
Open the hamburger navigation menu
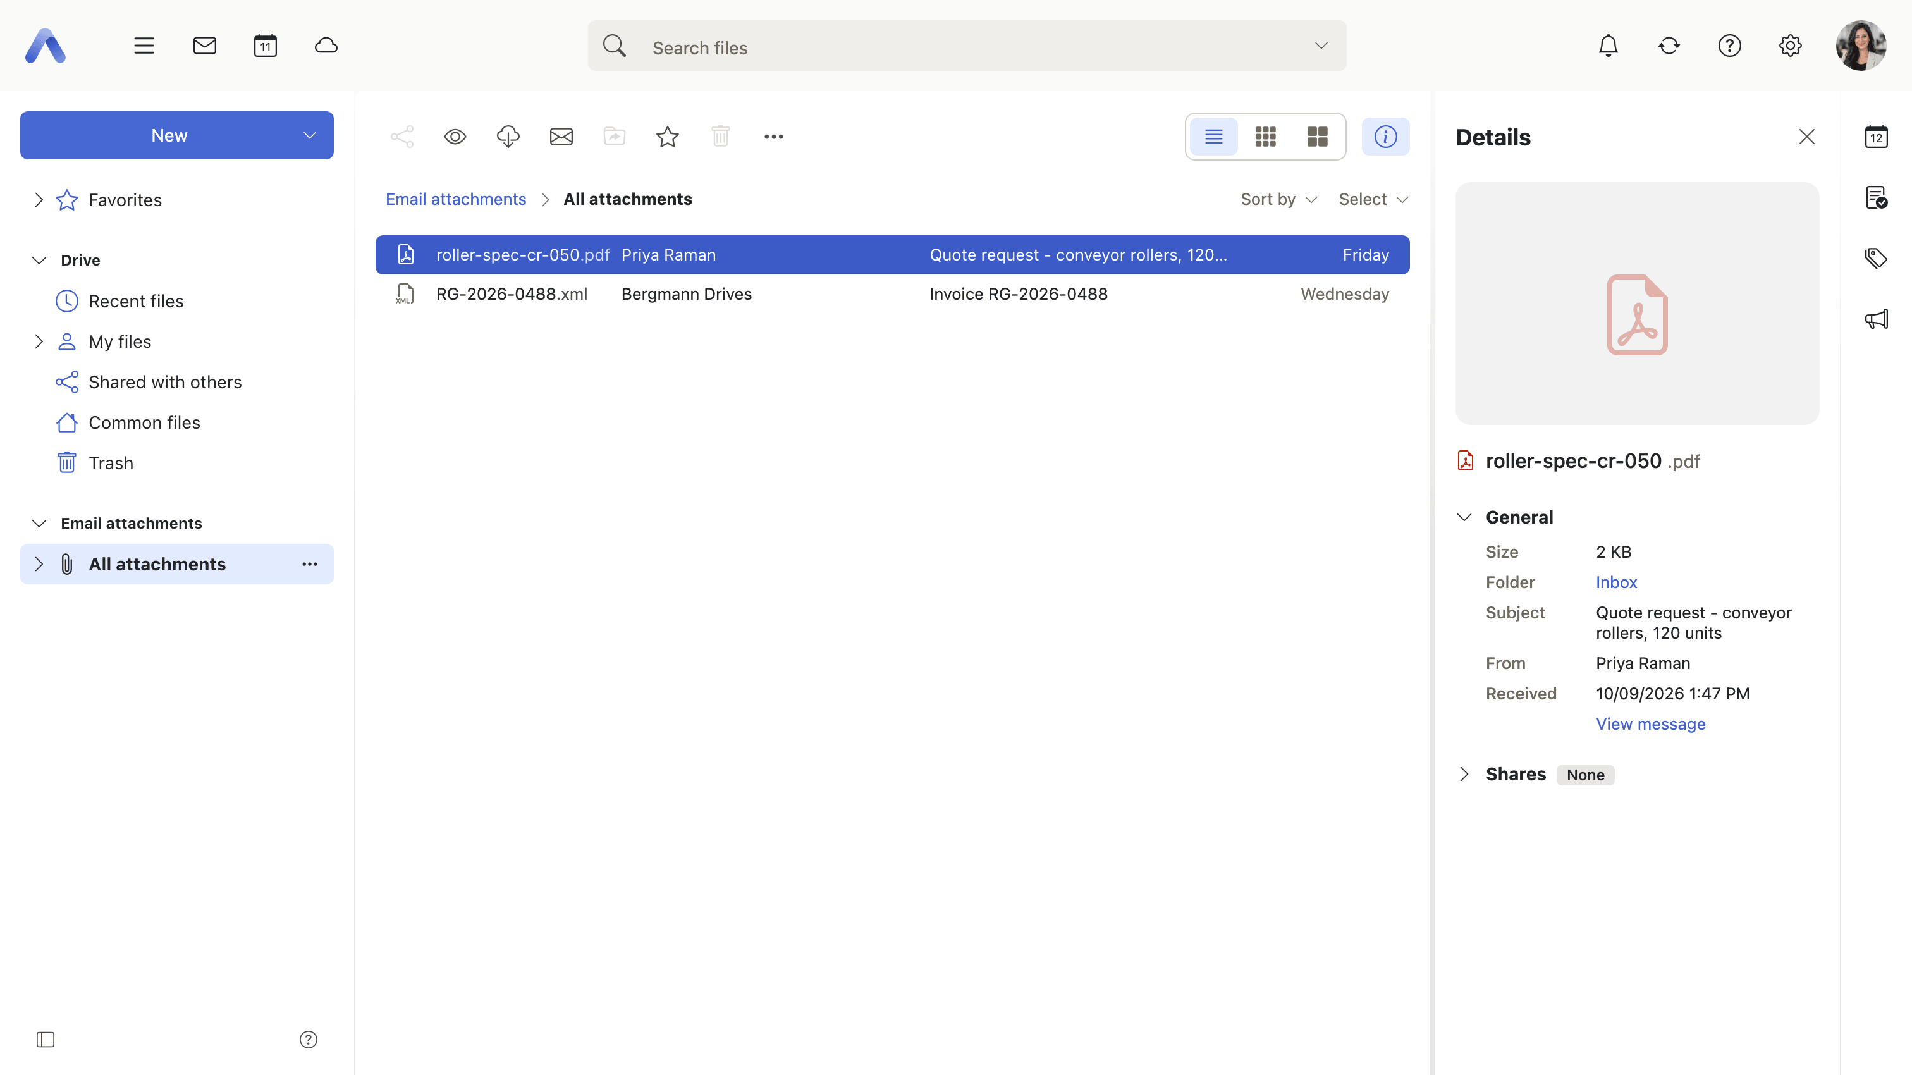pos(144,46)
